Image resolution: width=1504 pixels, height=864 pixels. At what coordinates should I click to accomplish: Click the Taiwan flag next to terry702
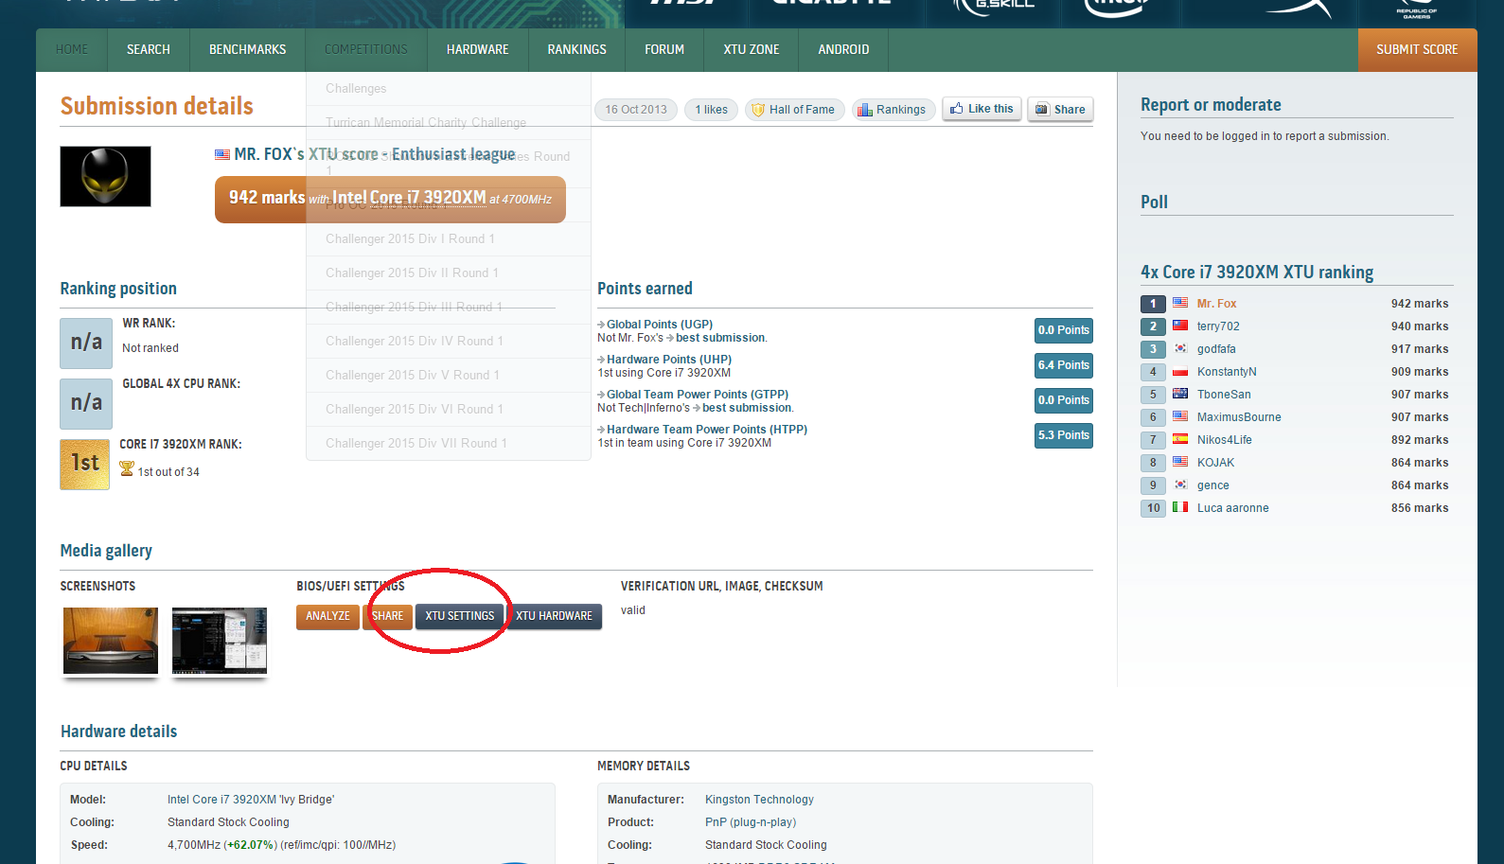point(1180,326)
